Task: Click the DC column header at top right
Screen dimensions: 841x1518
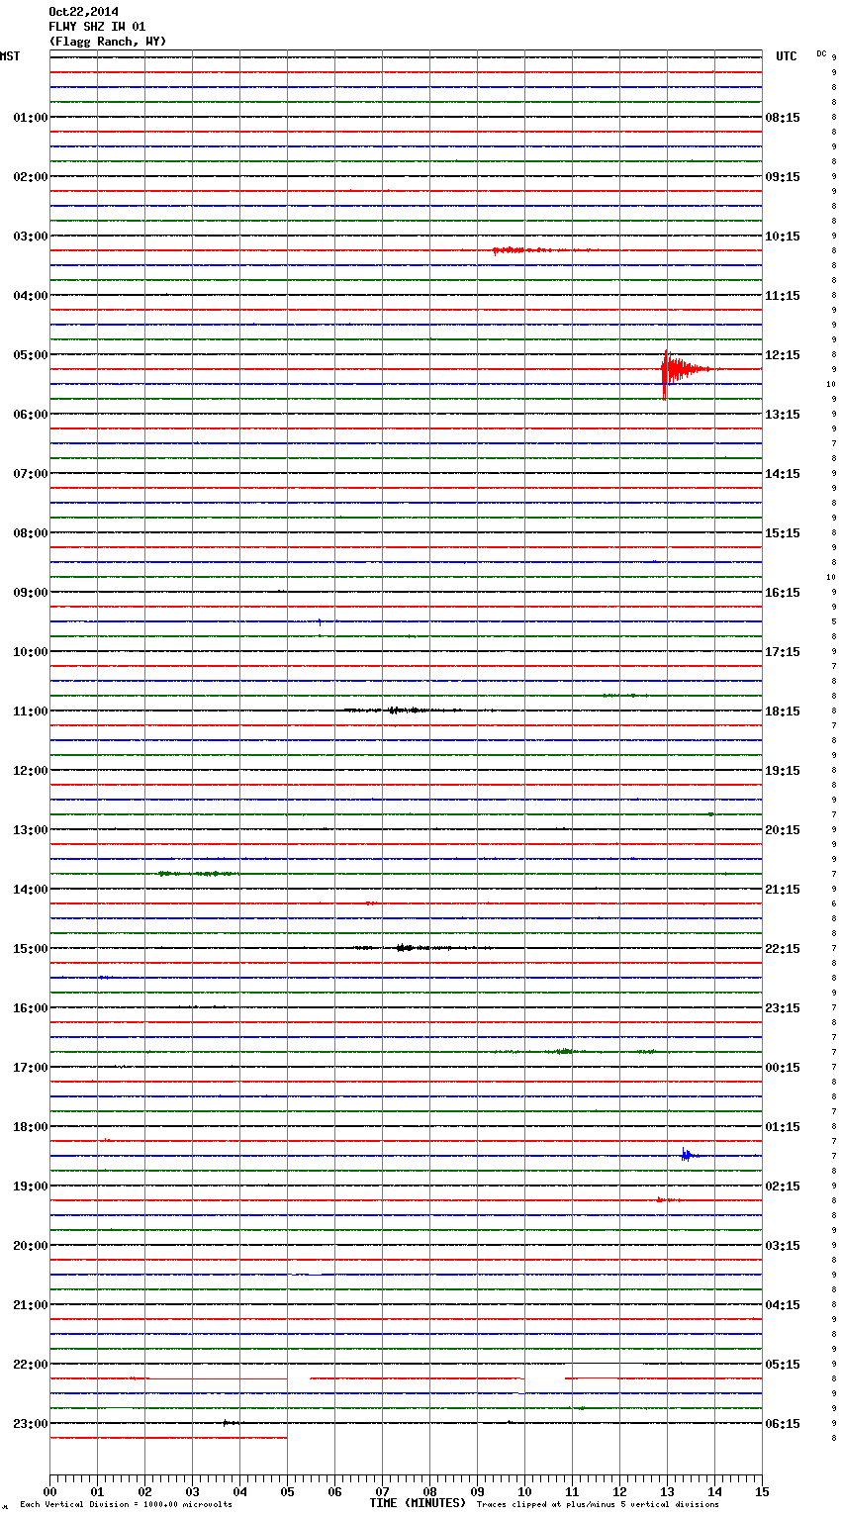Action: 821,53
